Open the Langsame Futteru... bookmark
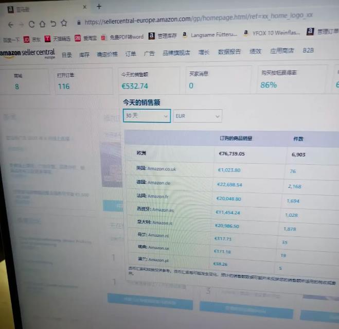339x329 pixels. pos(210,34)
